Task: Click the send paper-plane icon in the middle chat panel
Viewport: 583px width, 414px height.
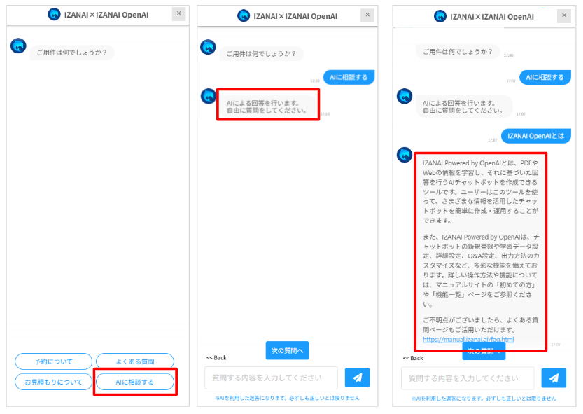Action: tap(357, 378)
